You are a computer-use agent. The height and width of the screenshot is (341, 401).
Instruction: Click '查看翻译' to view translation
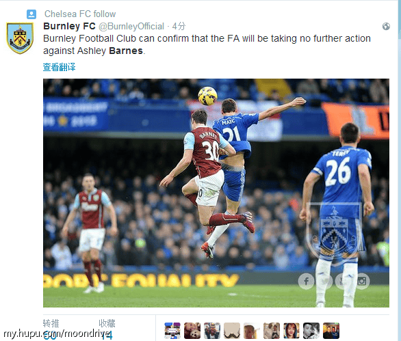[59, 67]
